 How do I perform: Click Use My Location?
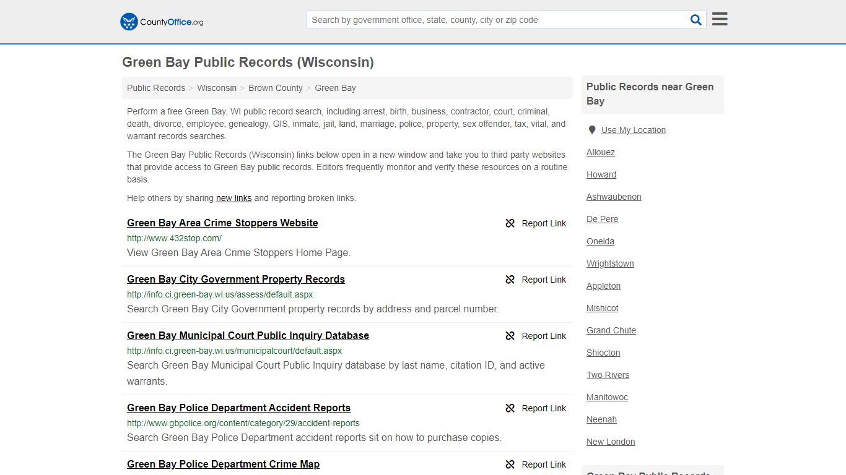pos(633,130)
